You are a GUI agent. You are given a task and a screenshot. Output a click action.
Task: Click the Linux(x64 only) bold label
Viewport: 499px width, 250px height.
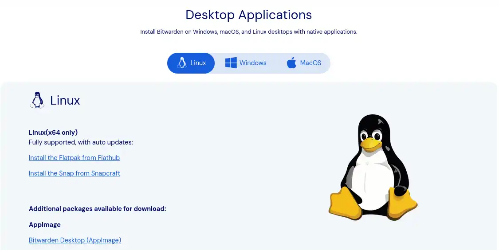tap(53, 133)
